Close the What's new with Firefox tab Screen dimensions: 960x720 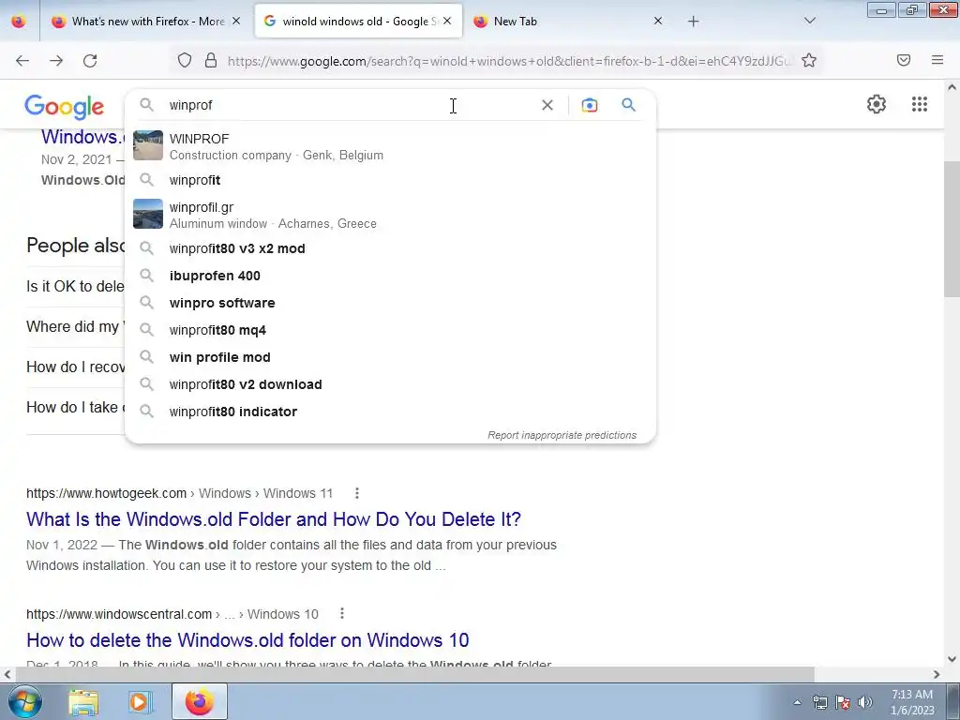[x=236, y=21]
